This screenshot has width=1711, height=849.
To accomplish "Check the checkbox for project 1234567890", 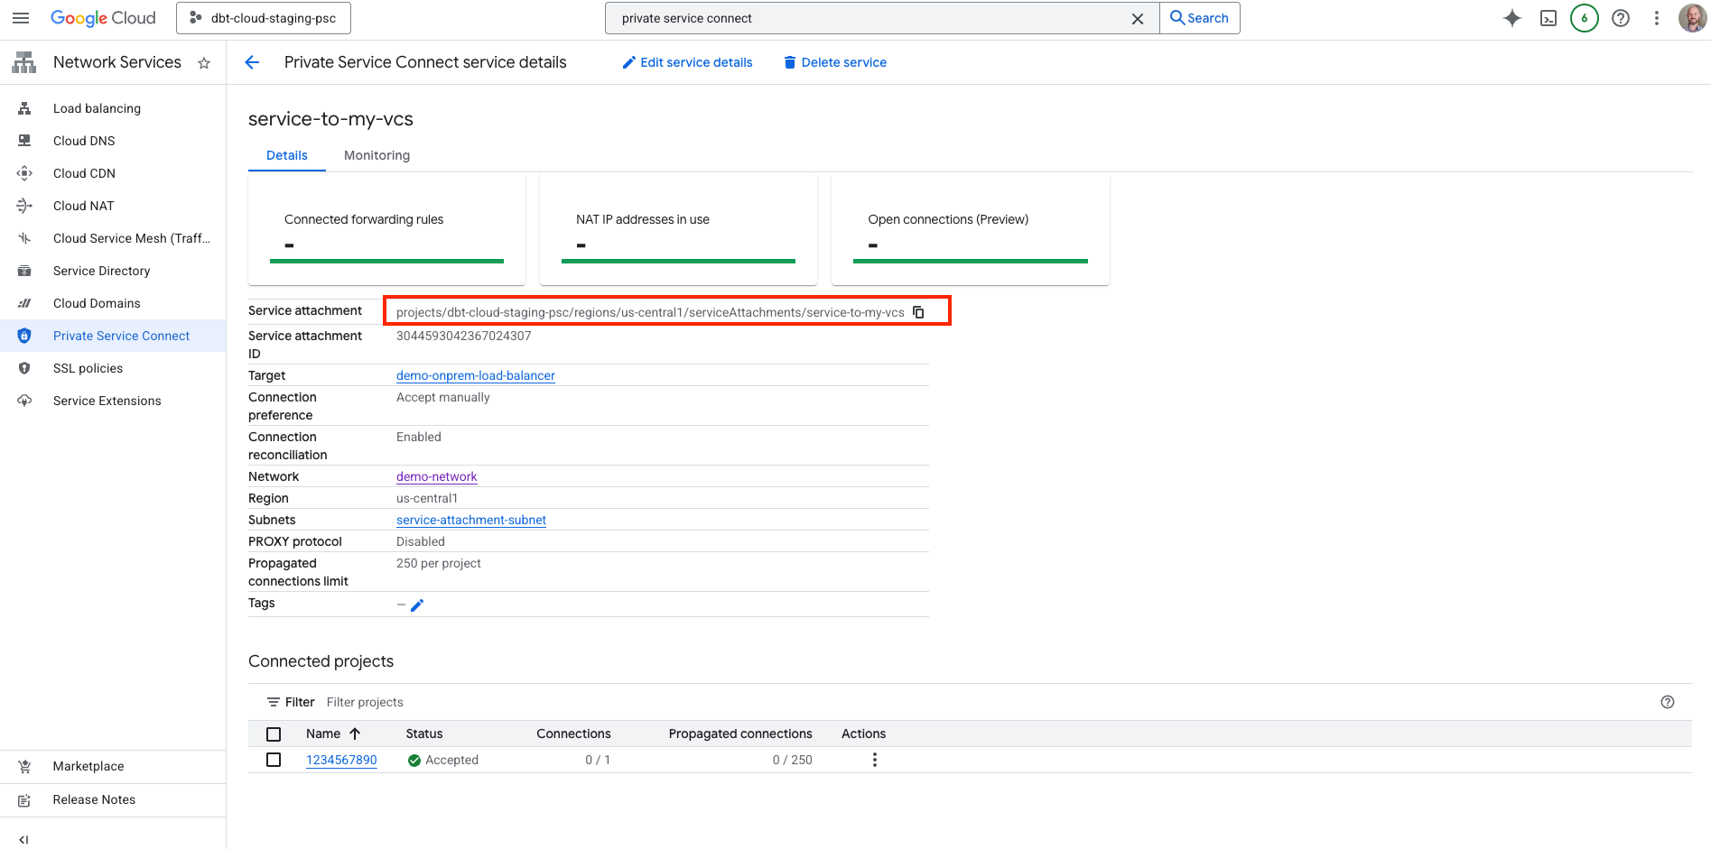I will [x=274, y=759].
